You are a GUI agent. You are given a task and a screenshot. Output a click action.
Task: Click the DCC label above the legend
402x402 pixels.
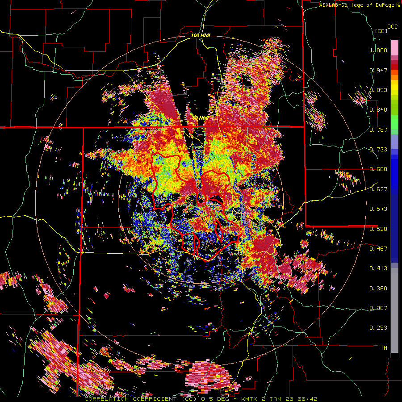tap(392, 27)
